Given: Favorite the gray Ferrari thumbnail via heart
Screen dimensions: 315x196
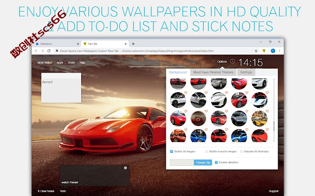Looking at the screenshot, I should point(247,111).
